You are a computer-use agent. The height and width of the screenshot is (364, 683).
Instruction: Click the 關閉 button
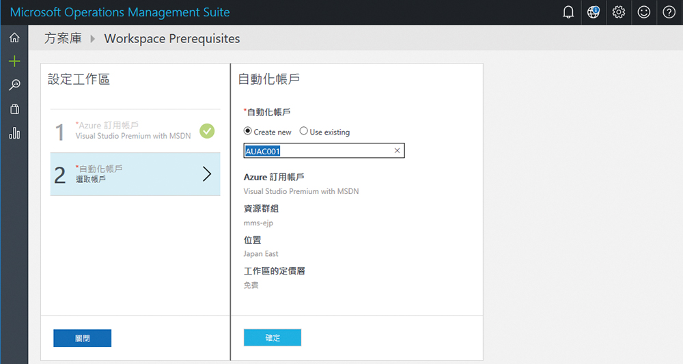coord(83,338)
